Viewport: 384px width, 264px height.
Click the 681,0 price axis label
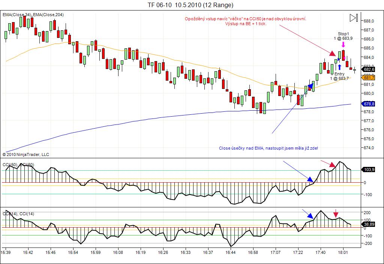pyautogui.click(x=369, y=84)
